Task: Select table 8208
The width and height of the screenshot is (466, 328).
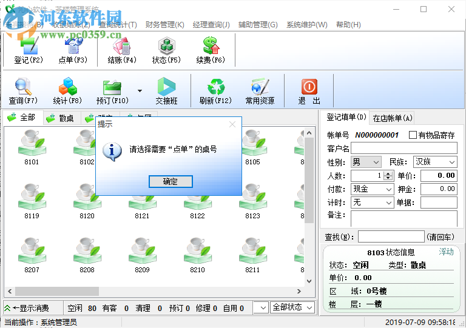Action: (87, 255)
